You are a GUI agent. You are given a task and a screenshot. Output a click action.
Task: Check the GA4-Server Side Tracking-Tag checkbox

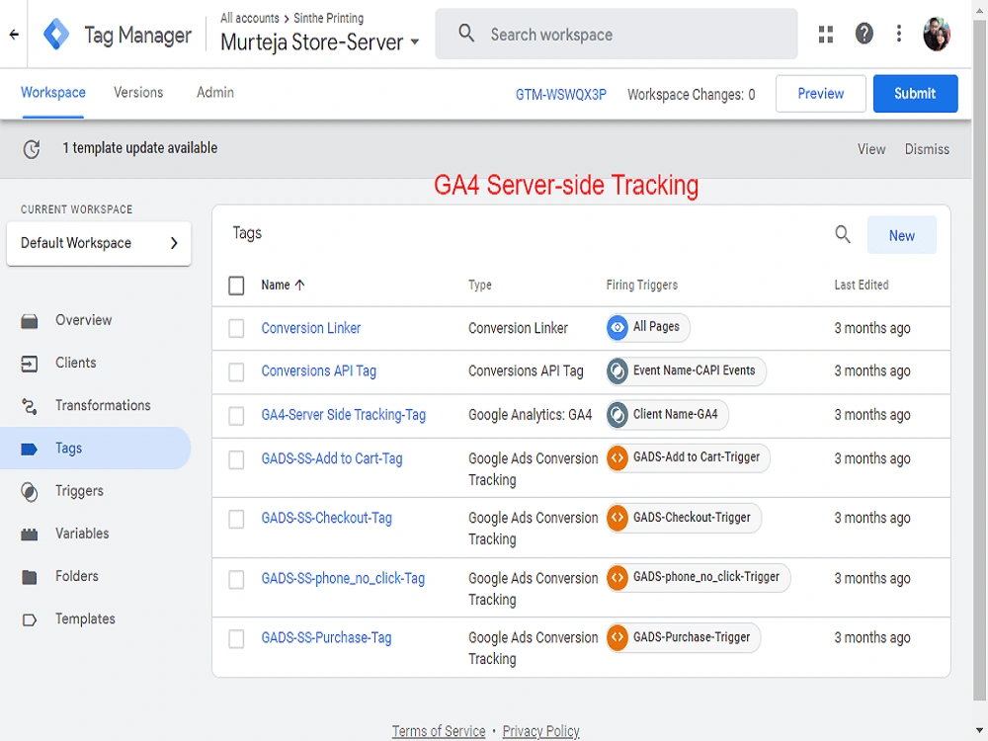coord(236,416)
